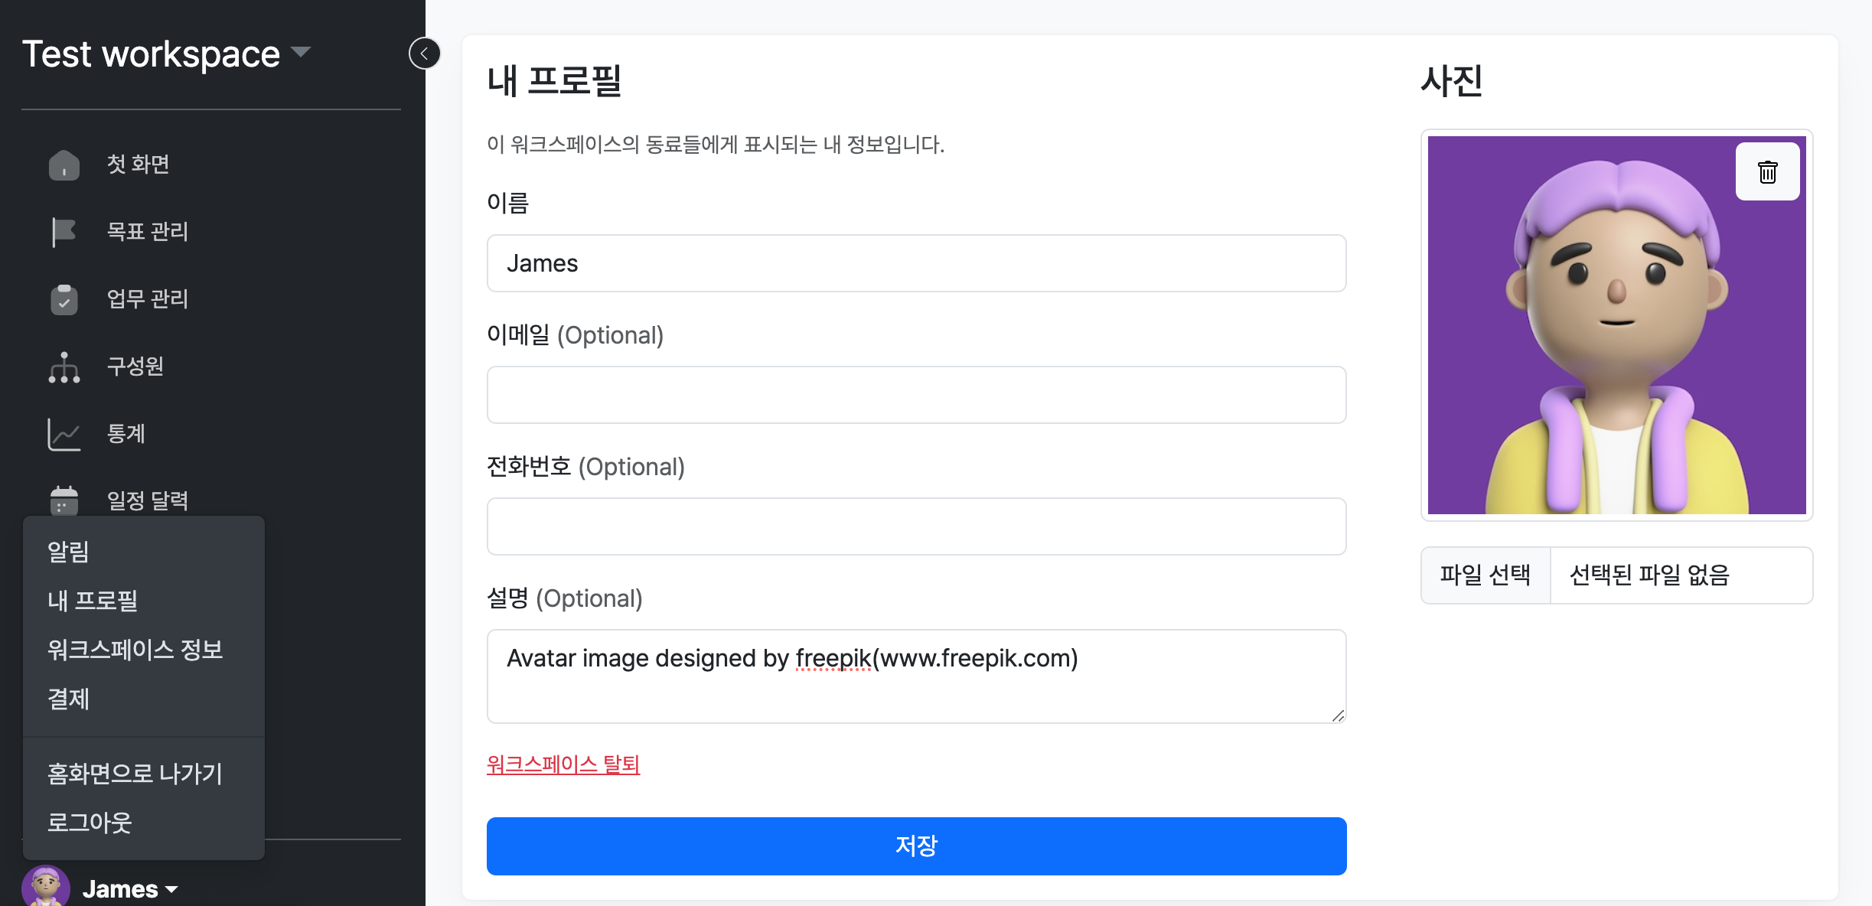Open 목표 관리 via the flag icon
This screenshot has width=1872, height=906.
point(64,232)
